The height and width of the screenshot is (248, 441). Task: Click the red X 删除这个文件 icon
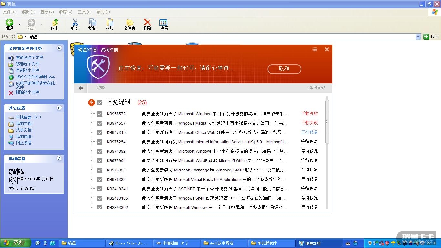[x=11, y=92]
